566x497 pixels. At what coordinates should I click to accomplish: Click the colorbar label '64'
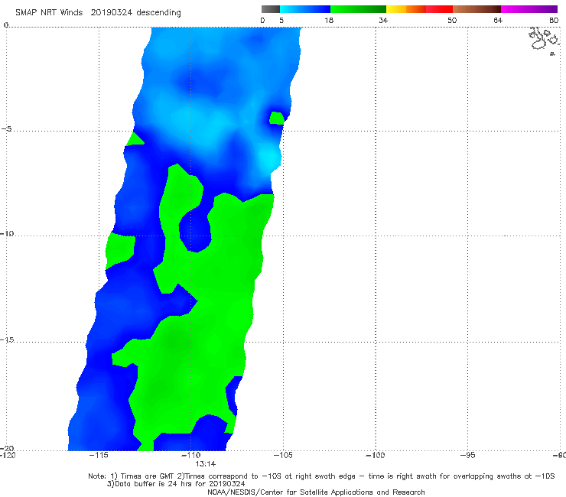pos(498,21)
